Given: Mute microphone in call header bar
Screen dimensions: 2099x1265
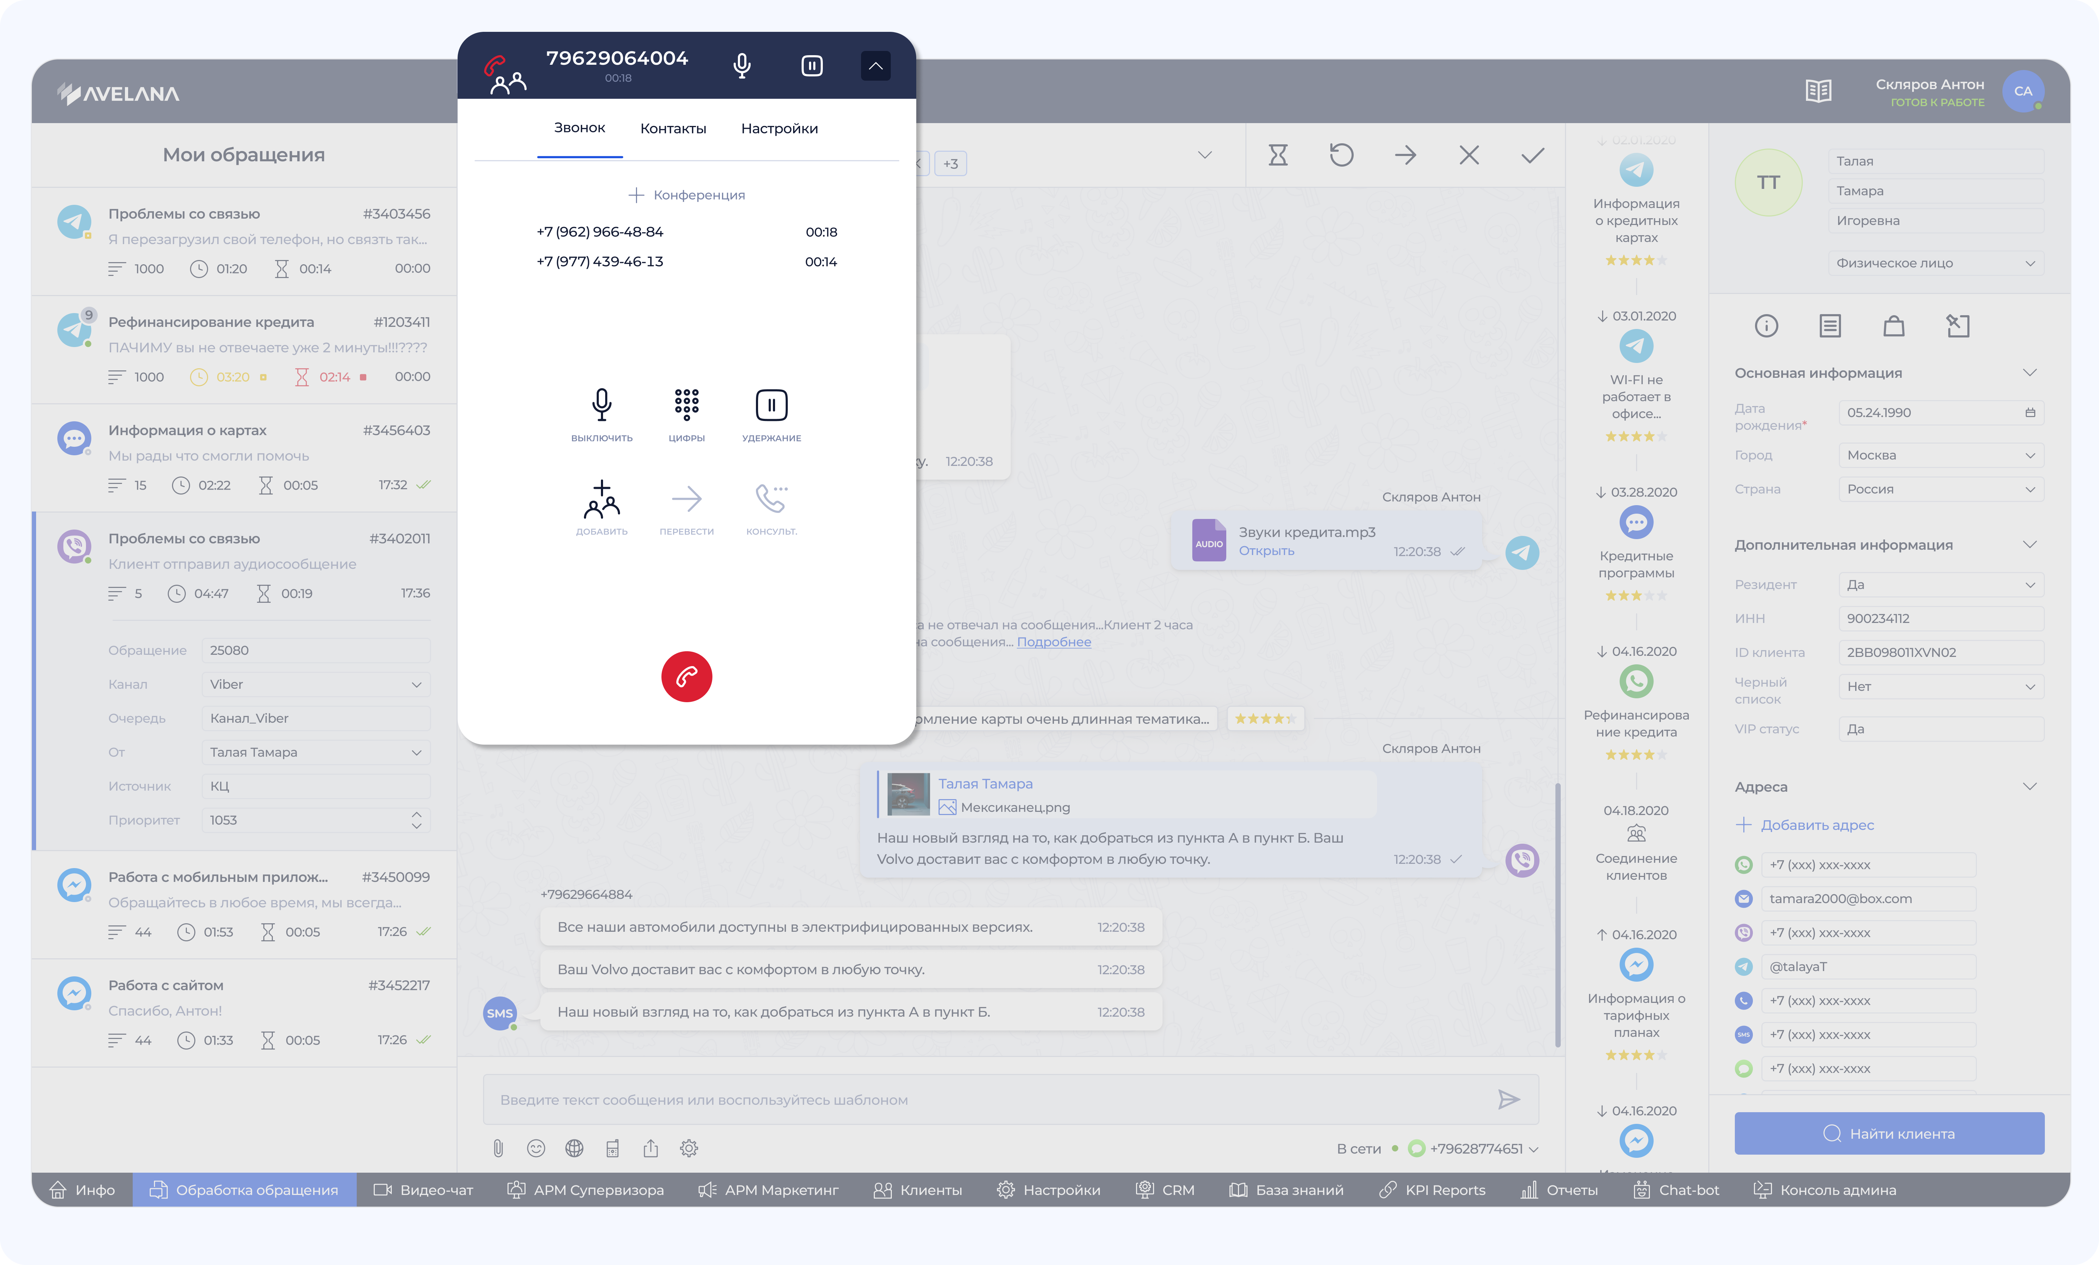Looking at the screenshot, I should coord(742,65).
